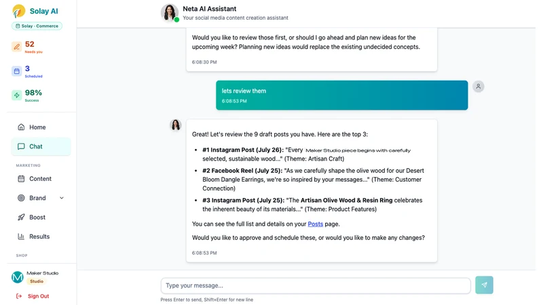Click the Chat speech bubble icon
This screenshot has width=543, height=305.
tap(21, 146)
